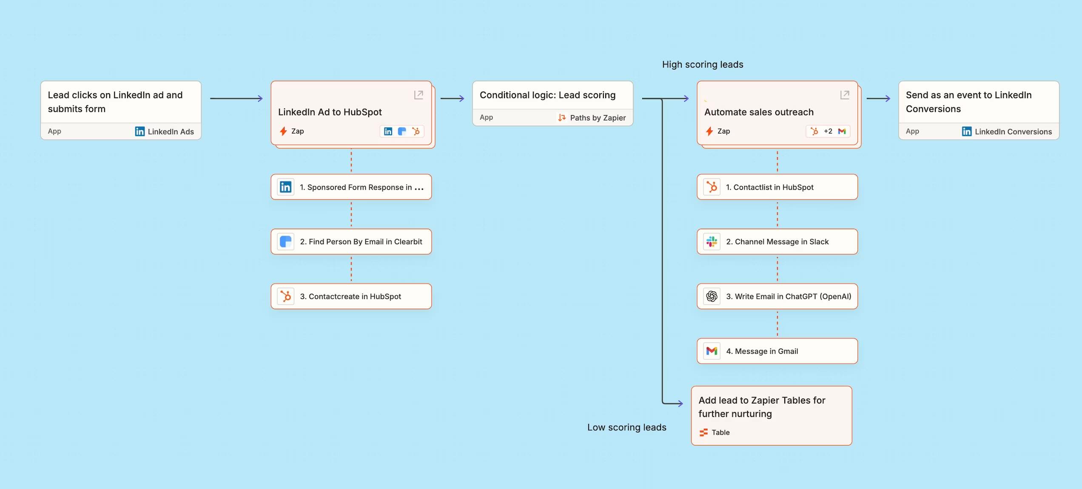Click the Zap lightning bolt in Automate sales outreach card
This screenshot has height=489, width=1082.
click(709, 131)
